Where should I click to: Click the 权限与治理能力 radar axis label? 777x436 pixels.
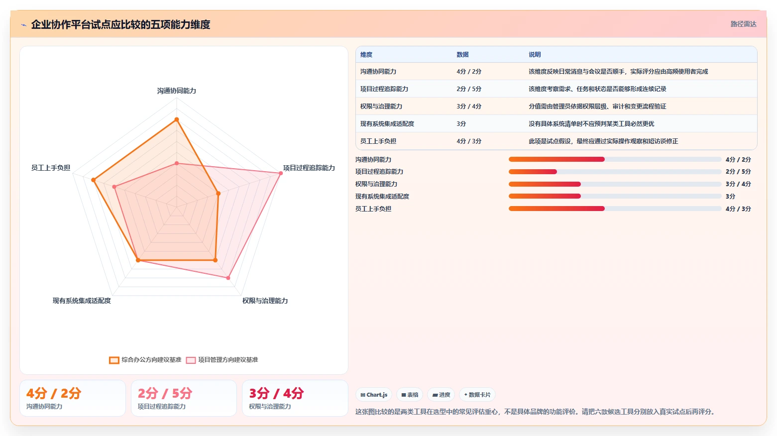pyautogui.click(x=265, y=301)
